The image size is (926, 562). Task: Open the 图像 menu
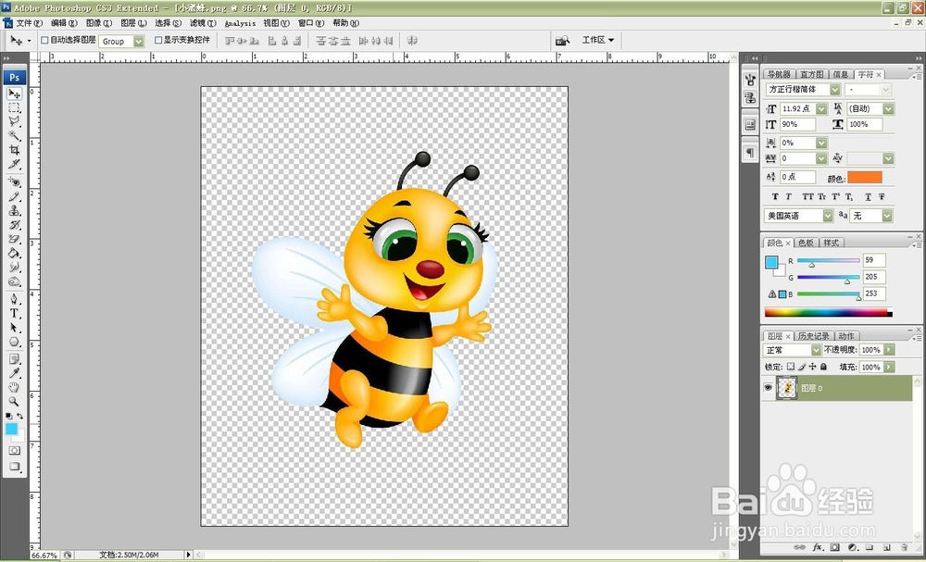pyautogui.click(x=99, y=23)
